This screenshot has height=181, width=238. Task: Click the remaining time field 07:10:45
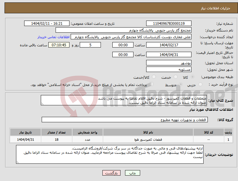point(59,45)
